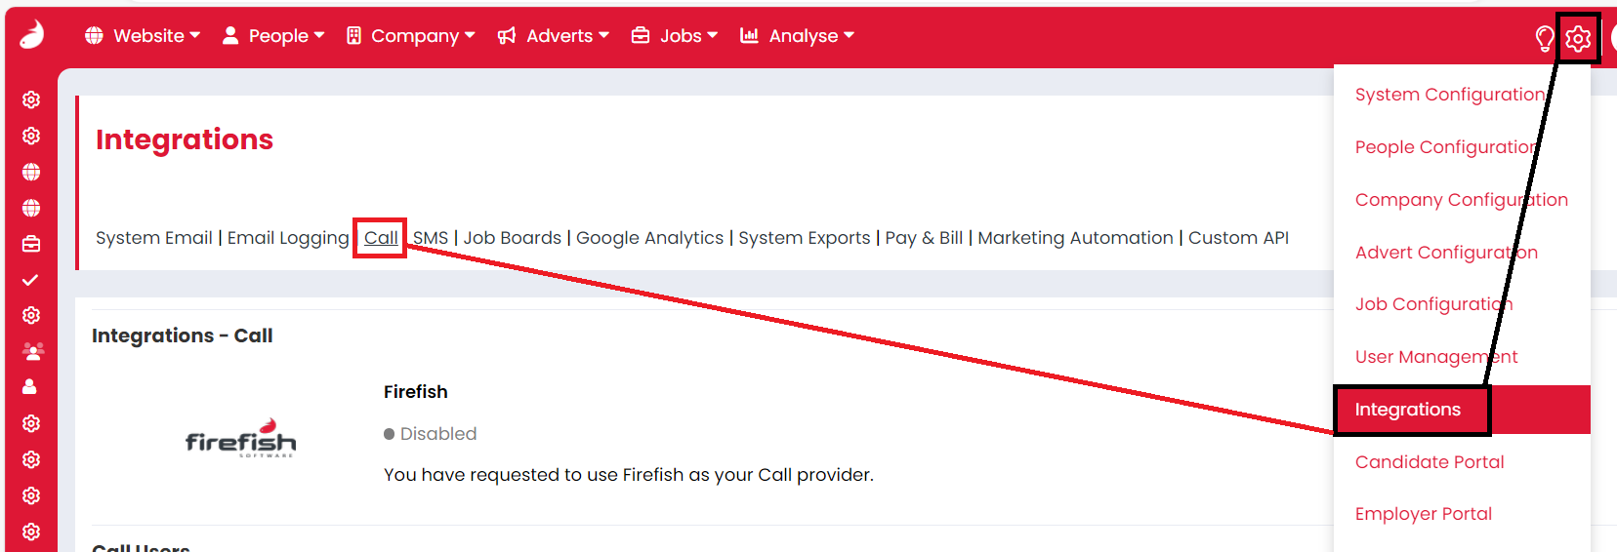Click the Firefish flame logo in top bar
The image size is (1617, 552).
point(31,35)
